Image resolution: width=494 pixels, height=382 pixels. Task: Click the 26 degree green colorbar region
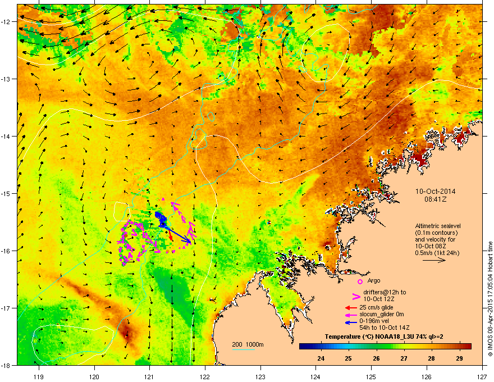(x=376, y=347)
